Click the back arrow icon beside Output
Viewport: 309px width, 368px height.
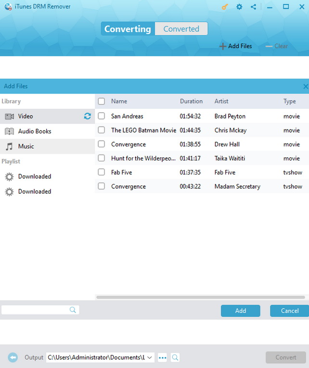tap(13, 357)
